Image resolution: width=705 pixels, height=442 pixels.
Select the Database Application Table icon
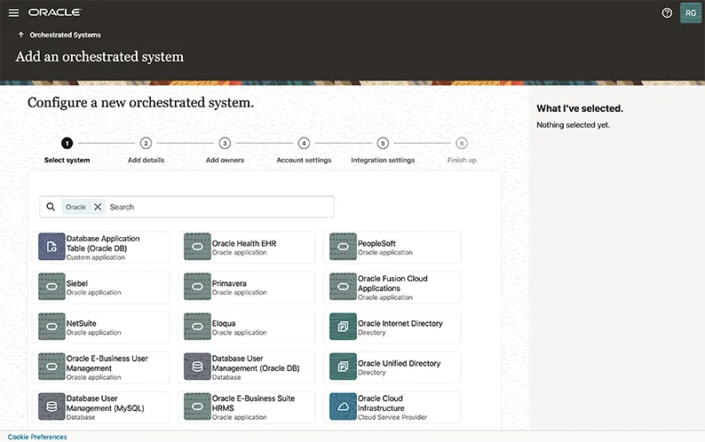click(52, 247)
